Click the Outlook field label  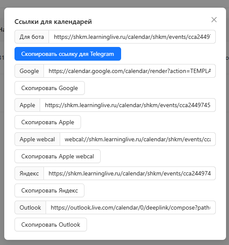coord(30,207)
